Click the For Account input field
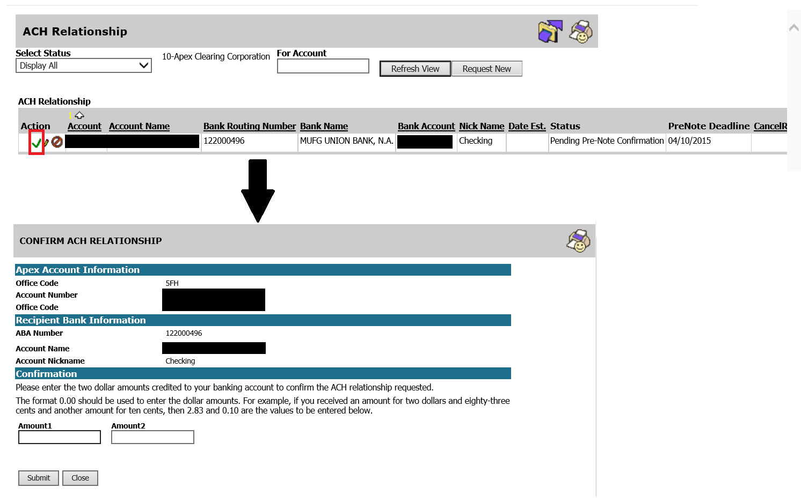801x502 pixels. pyautogui.click(x=323, y=66)
